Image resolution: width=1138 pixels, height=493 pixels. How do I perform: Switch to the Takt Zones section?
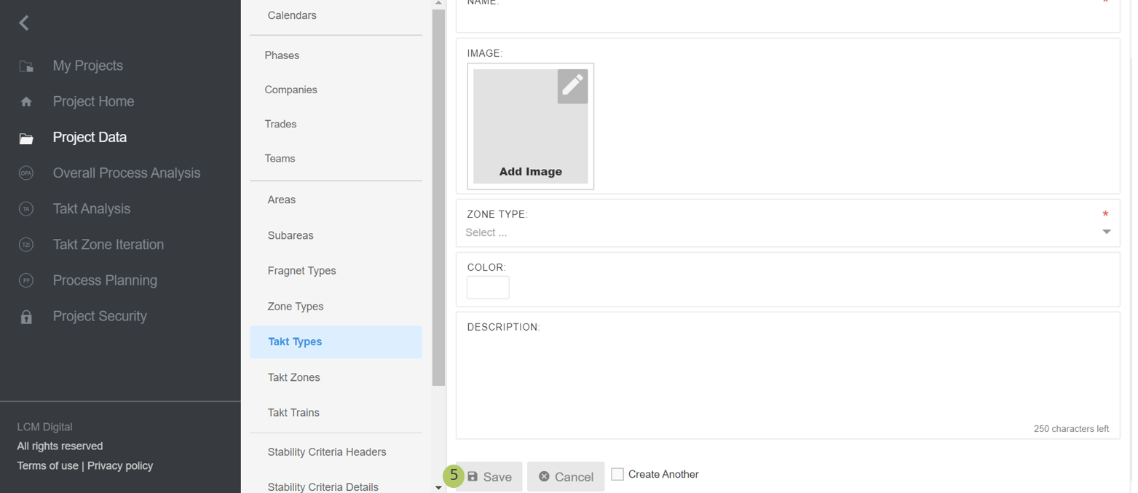(295, 377)
